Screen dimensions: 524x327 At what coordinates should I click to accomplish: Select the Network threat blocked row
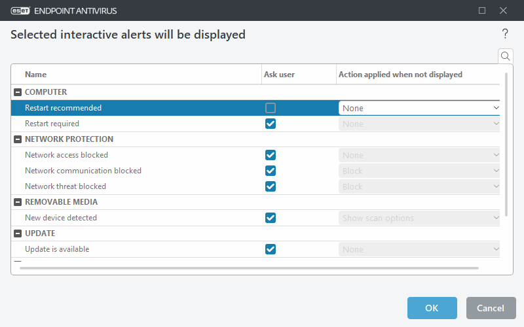pos(255,186)
